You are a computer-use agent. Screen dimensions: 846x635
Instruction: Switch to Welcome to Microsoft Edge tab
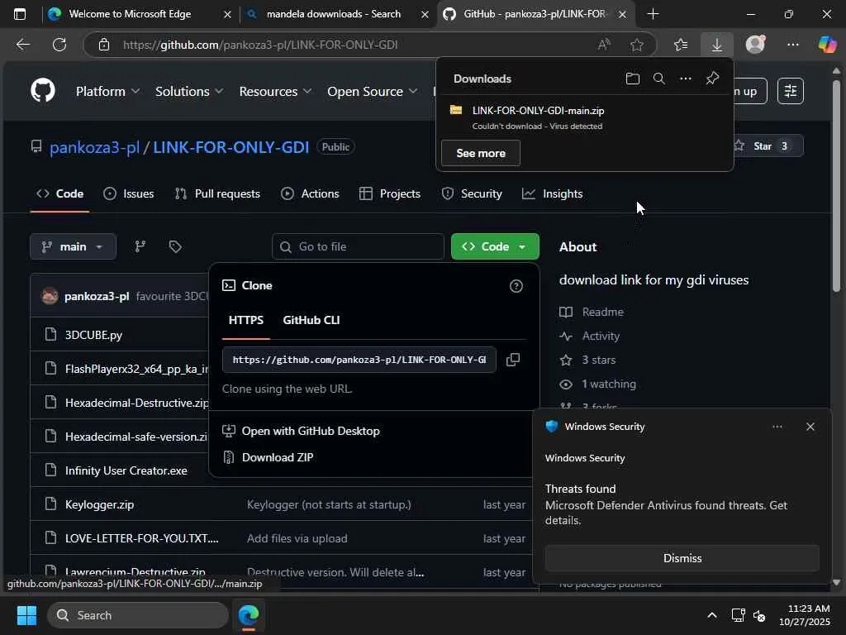(x=130, y=14)
